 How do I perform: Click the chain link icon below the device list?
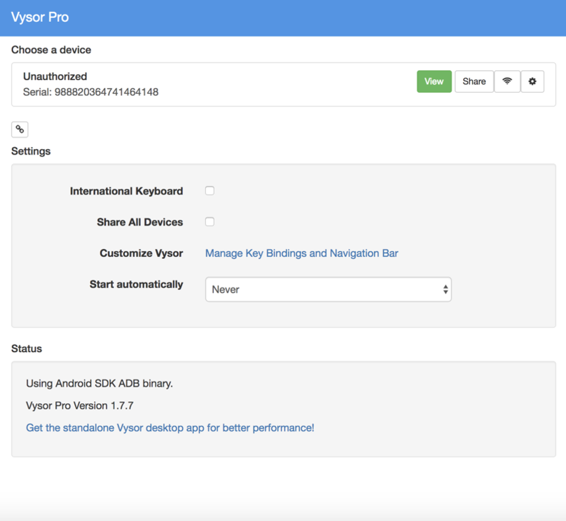pyautogui.click(x=20, y=129)
